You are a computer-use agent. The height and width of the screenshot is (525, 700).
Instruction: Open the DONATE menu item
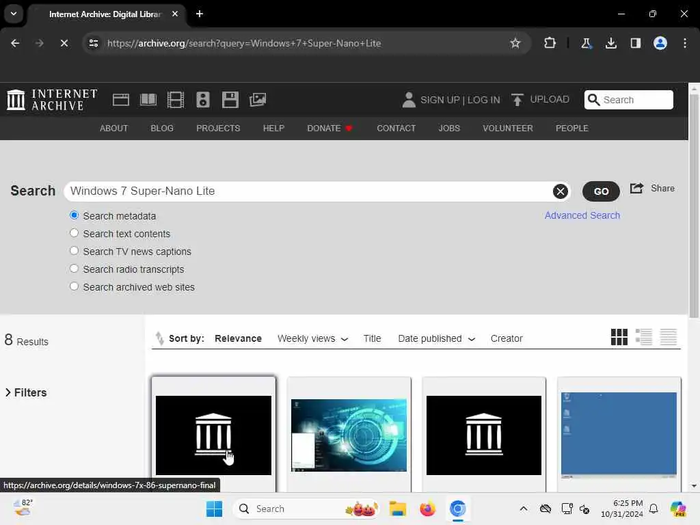click(330, 128)
